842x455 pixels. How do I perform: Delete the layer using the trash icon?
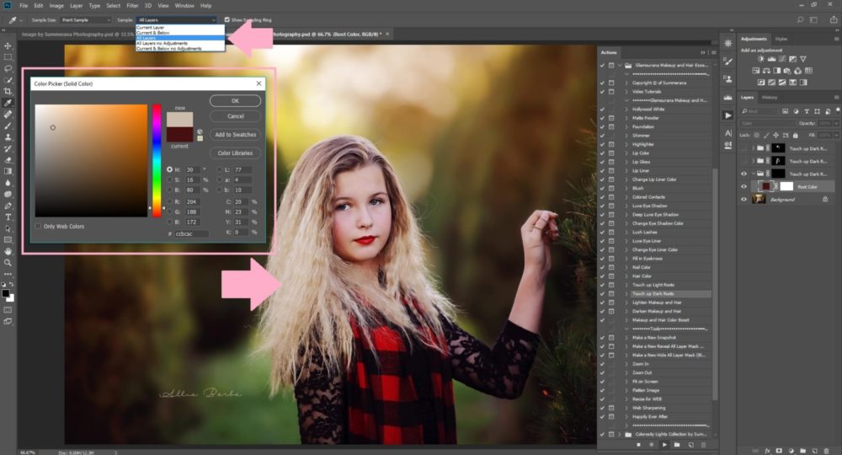click(x=827, y=451)
